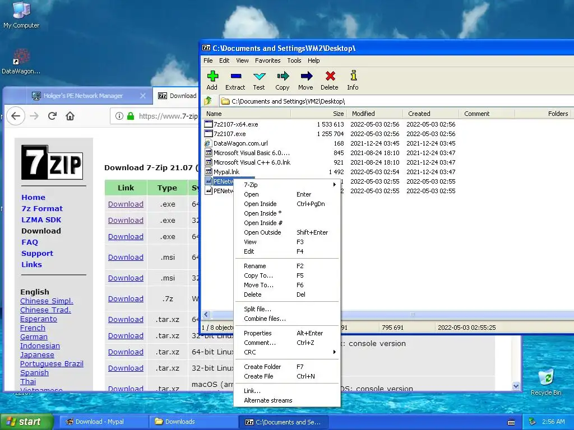Click browser reload icon
Image resolution: width=574 pixels, height=430 pixels.
52,116
